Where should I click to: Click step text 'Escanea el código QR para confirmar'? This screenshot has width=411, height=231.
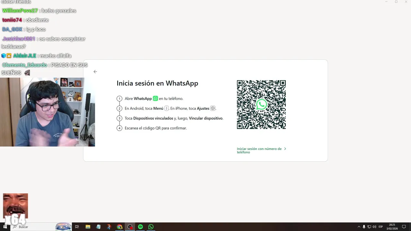pyautogui.click(x=156, y=128)
